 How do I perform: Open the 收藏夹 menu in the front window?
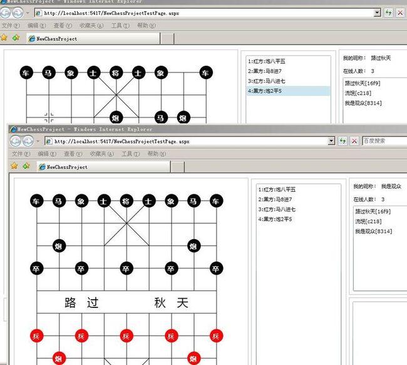[101, 154]
